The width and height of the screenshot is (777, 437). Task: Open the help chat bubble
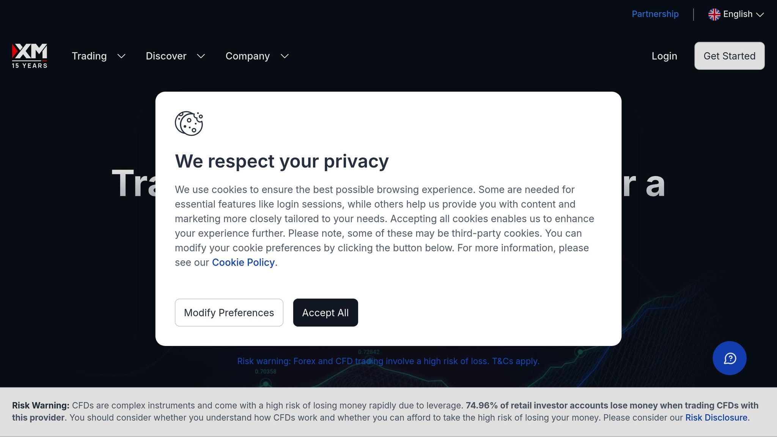(729, 358)
